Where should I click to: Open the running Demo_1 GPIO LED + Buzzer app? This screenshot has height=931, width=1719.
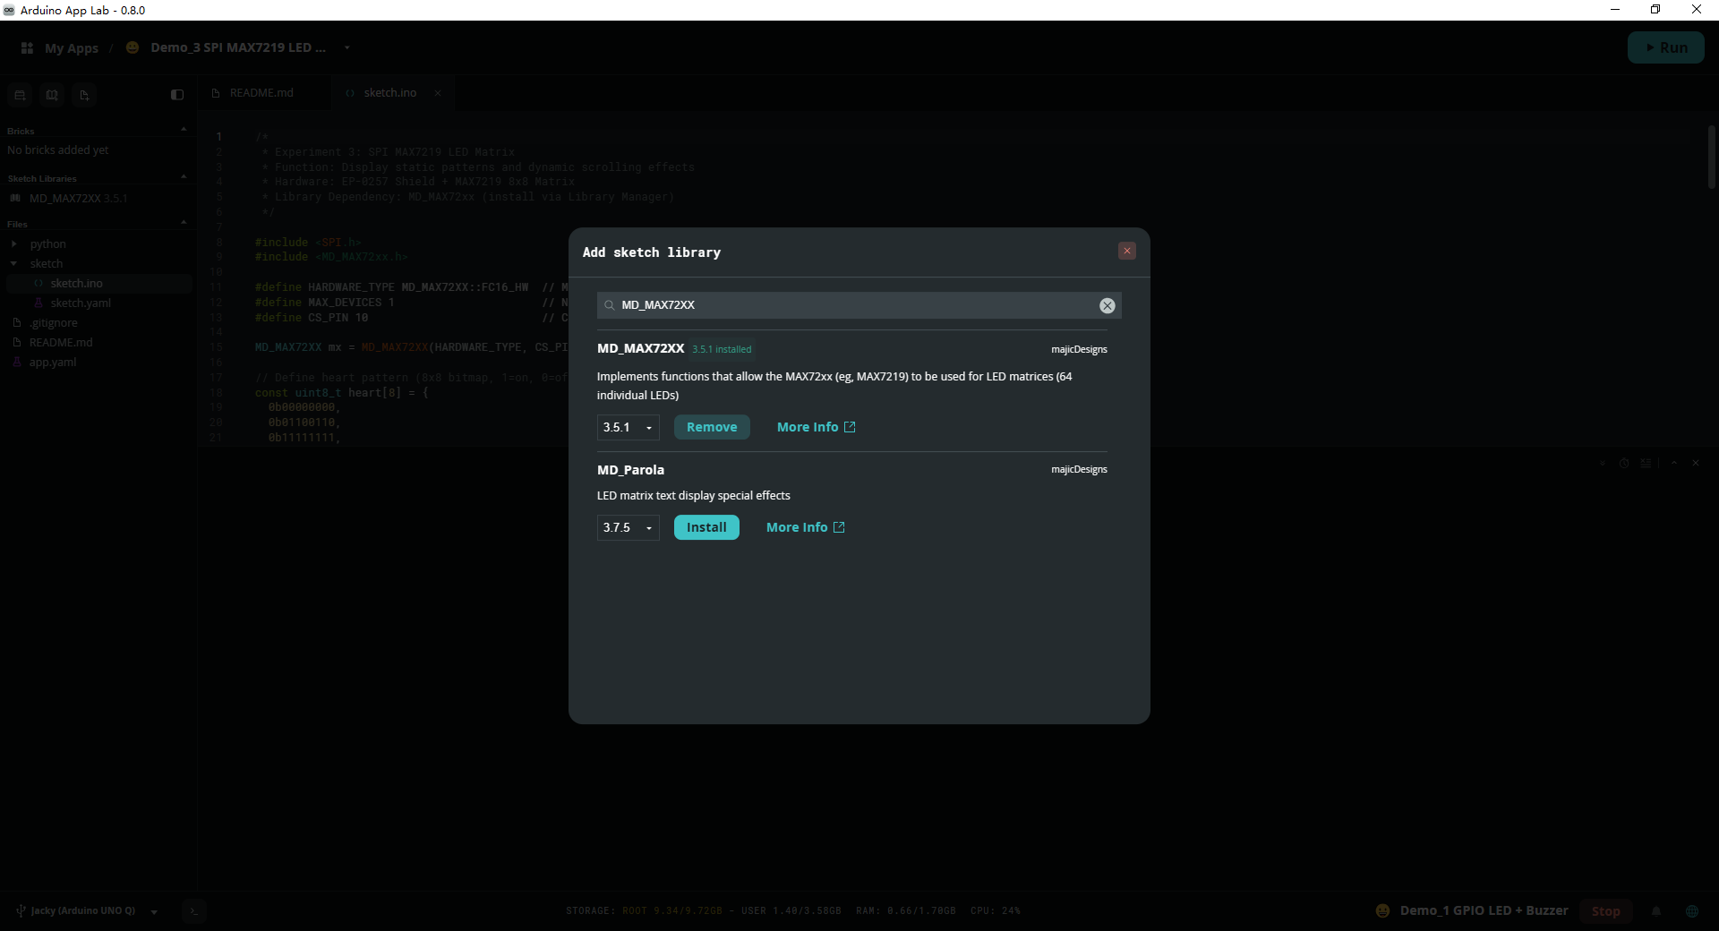pyautogui.click(x=1484, y=911)
